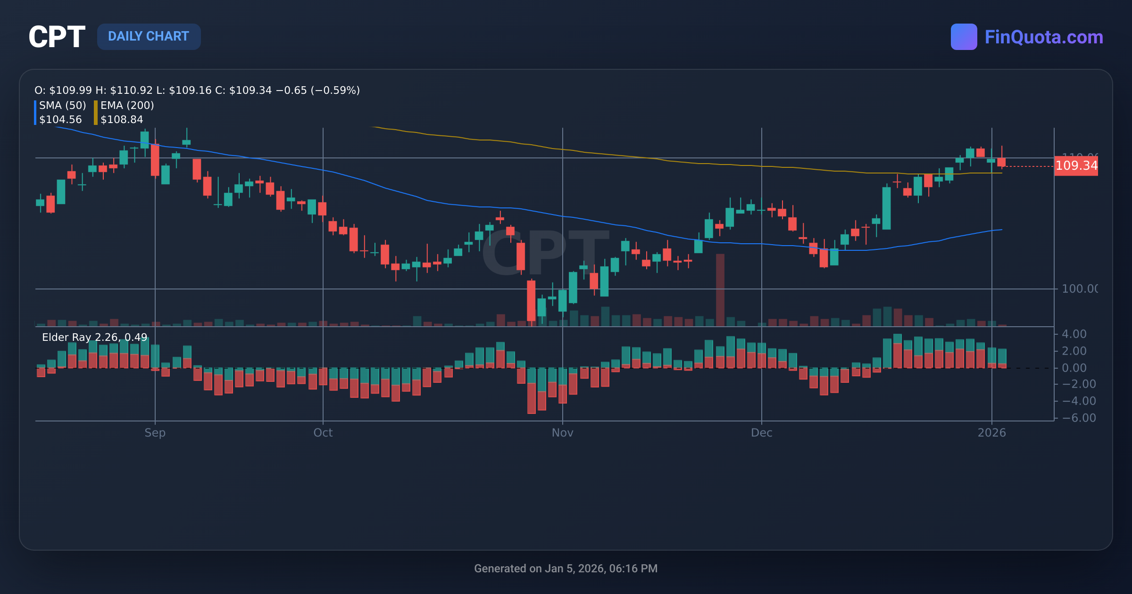The height and width of the screenshot is (594, 1132).
Task: Select the blue SMA (50) legend color bar
Action: pyautogui.click(x=35, y=113)
